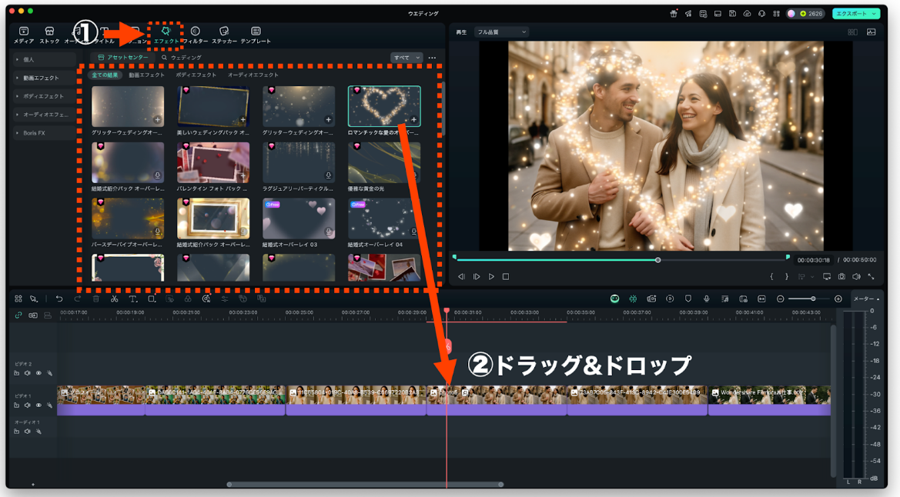Download the バースデーバイブオーバーレイ effect
The width and height of the screenshot is (900, 497).
pos(157,232)
